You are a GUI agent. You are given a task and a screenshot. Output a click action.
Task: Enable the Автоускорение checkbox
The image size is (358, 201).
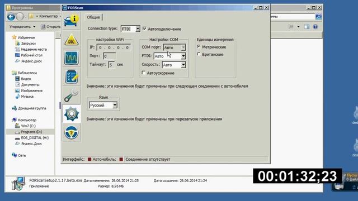pos(143,73)
